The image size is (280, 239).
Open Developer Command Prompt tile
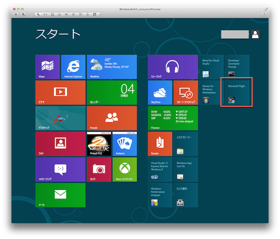(237, 67)
